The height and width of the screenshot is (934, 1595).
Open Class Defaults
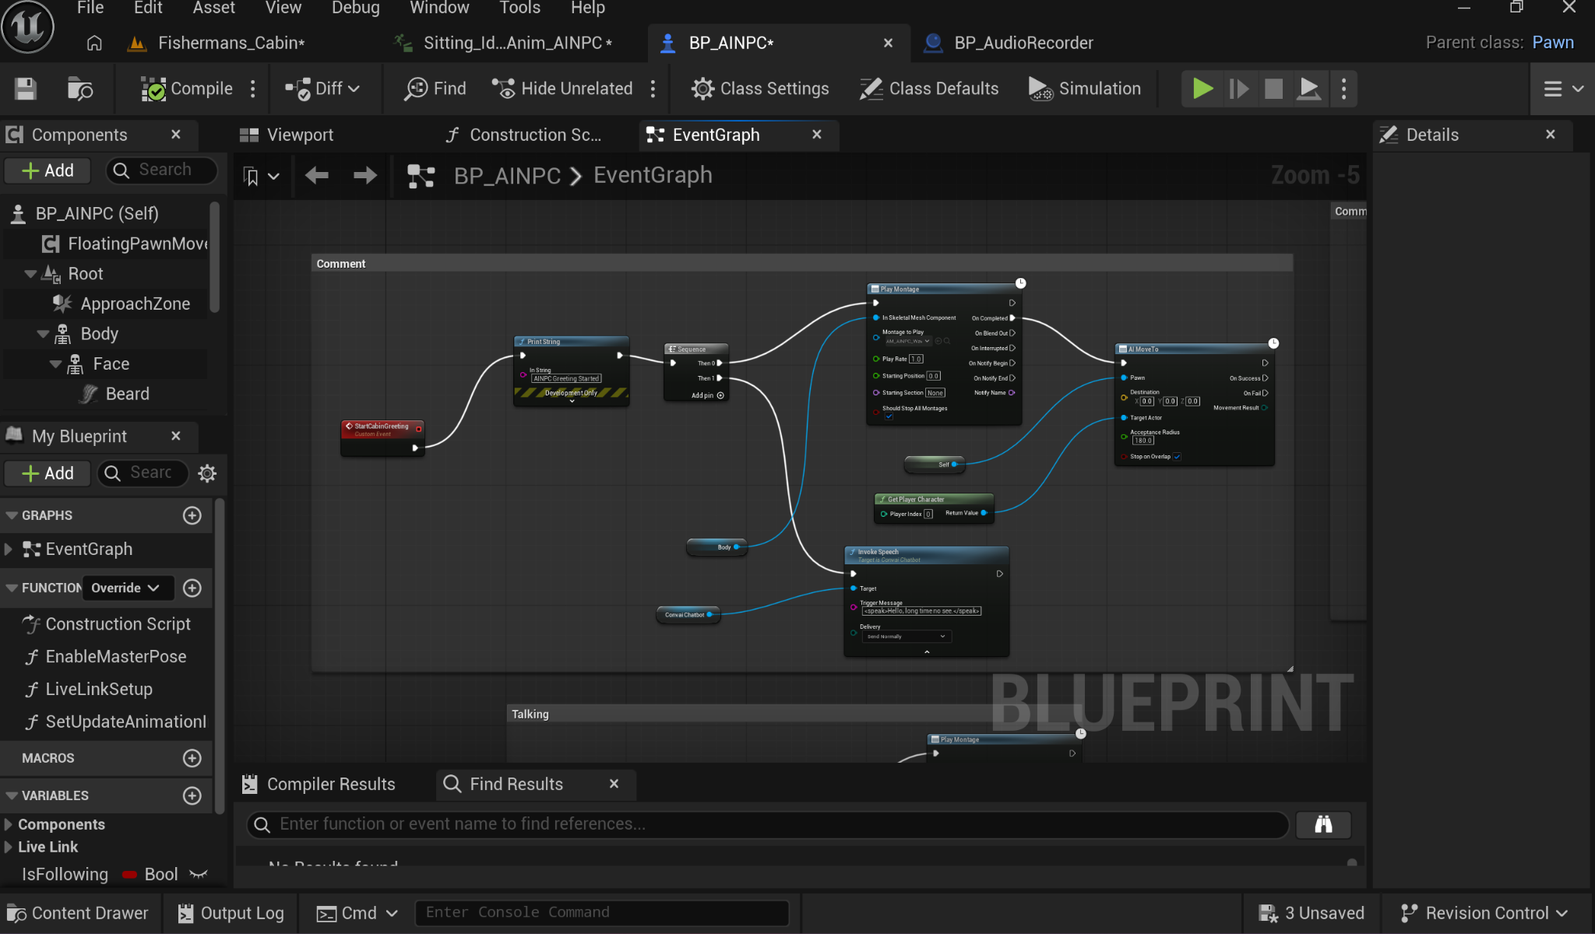point(929,89)
